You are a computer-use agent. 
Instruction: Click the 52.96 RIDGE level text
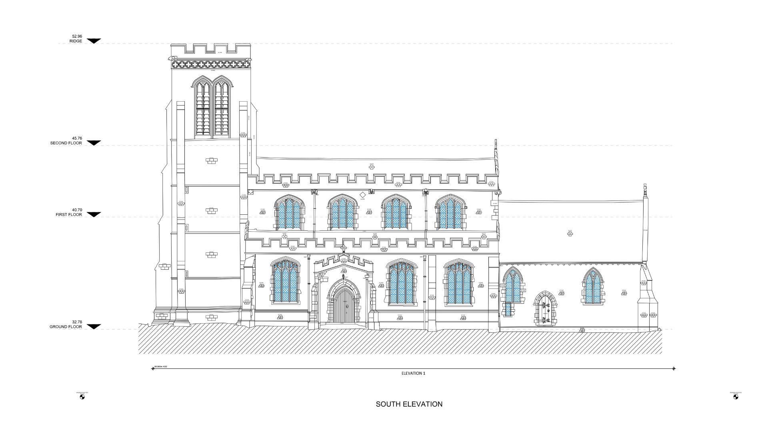coord(76,39)
